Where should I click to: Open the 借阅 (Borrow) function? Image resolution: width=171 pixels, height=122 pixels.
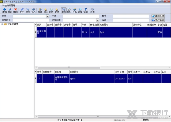40,11
